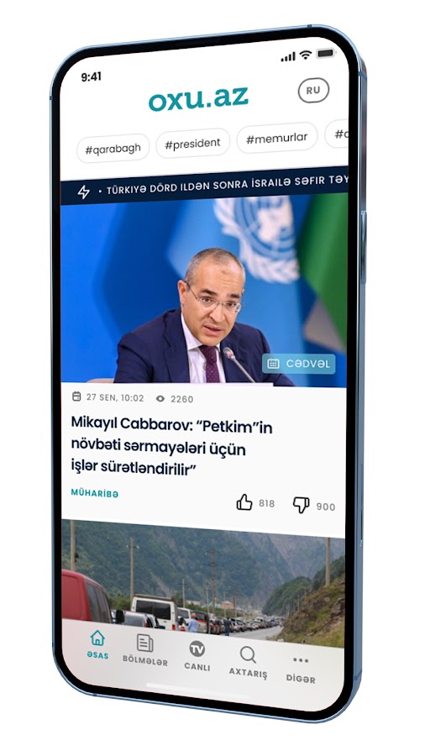
Task: Tap the oxu.az logo
Action: (198, 99)
